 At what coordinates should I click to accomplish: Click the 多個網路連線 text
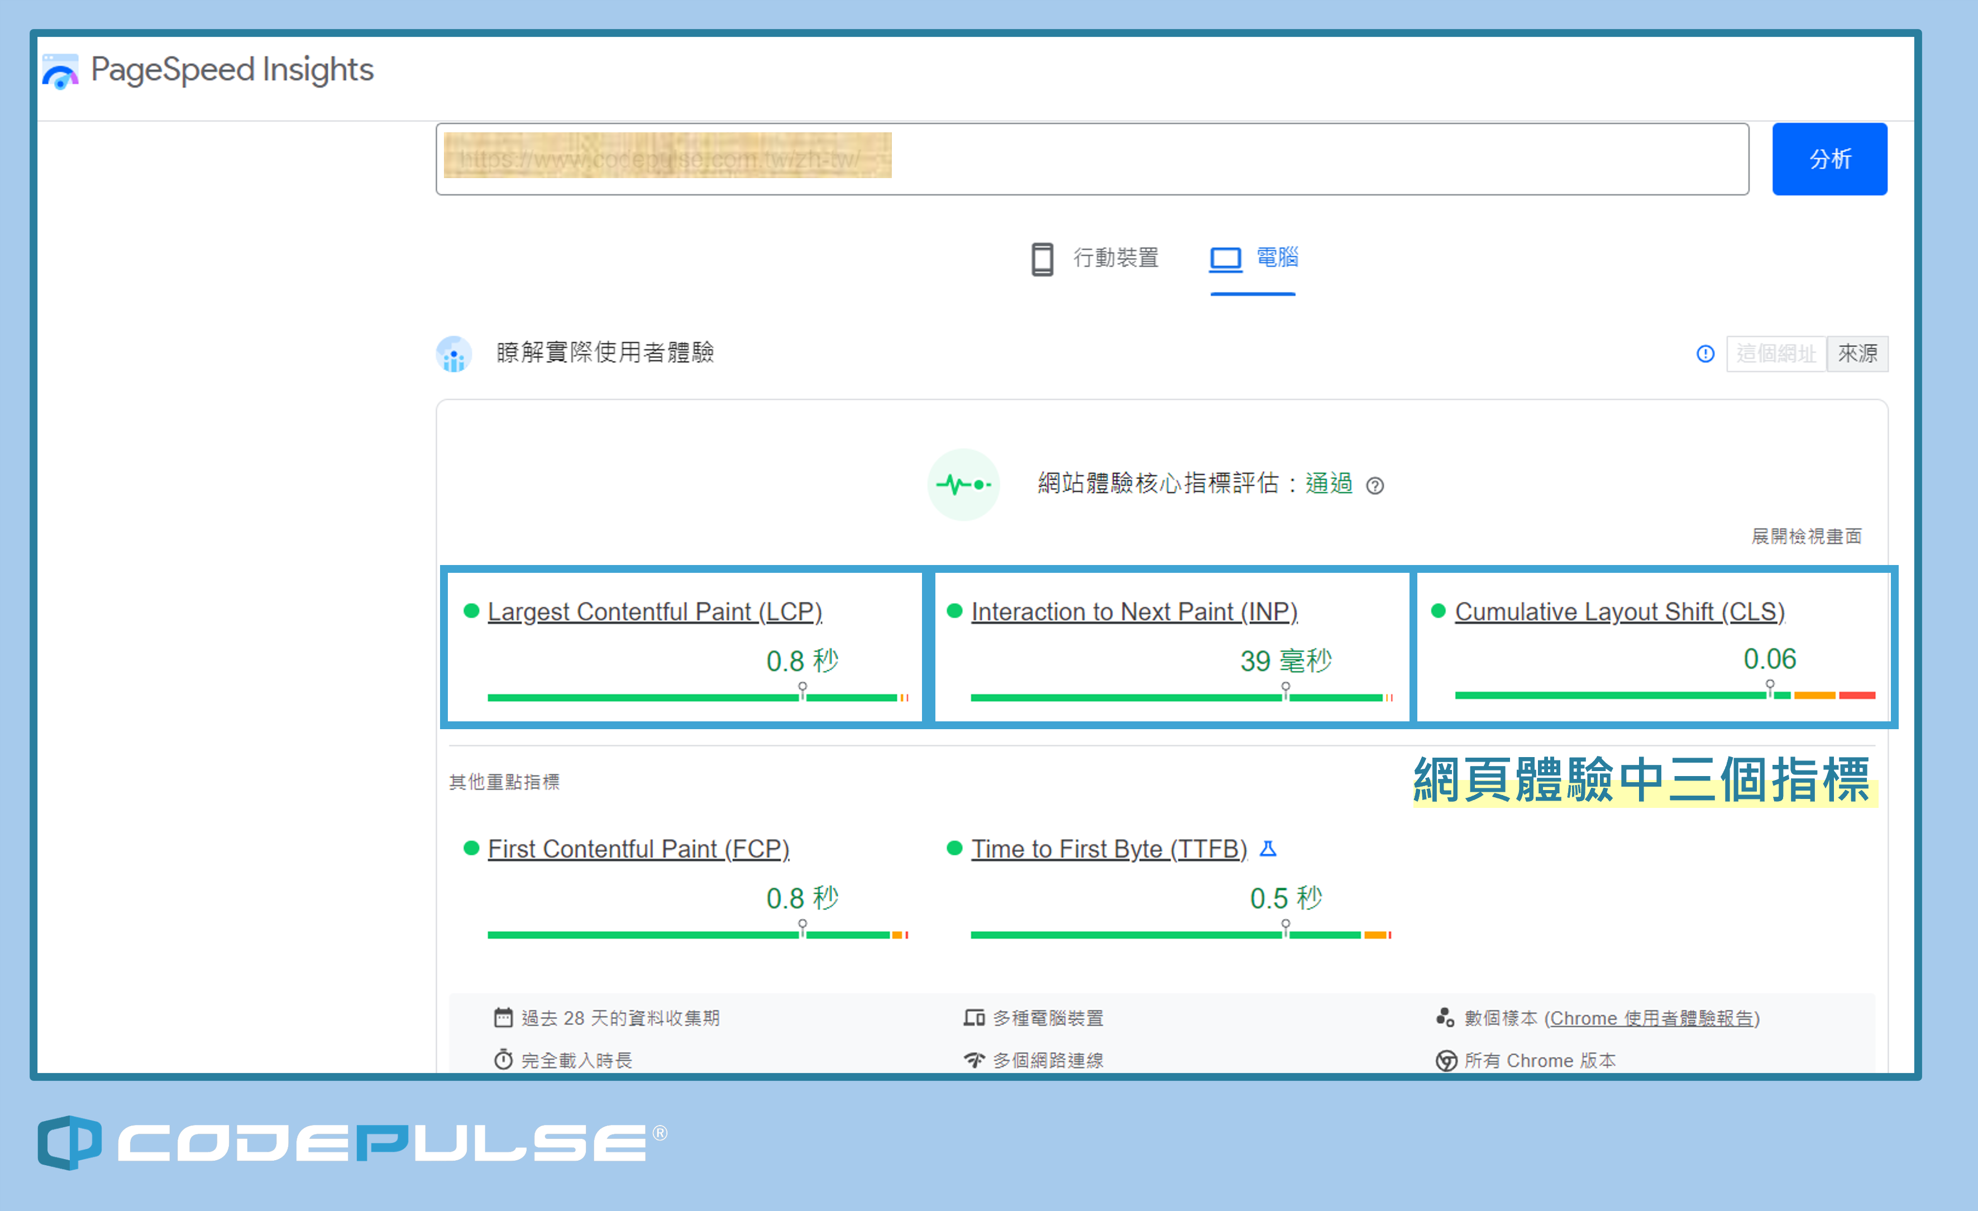point(1048,1061)
